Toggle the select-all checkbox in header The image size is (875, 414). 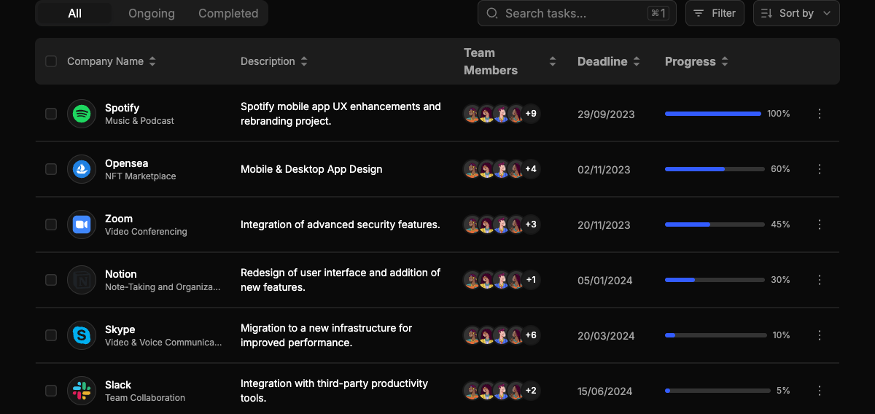click(51, 61)
